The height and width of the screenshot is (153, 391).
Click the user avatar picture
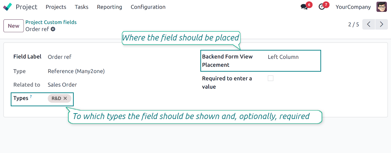[x=382, y=7]
